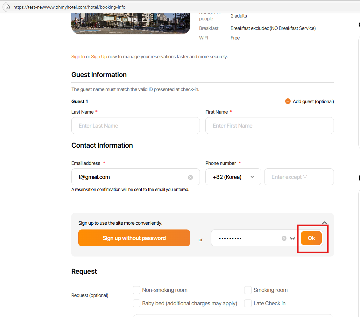This screenshot has width=360, height=317.
Task: Collapse the sign up panel chevron
Action: pyautogui.click(x=324, y=223)
